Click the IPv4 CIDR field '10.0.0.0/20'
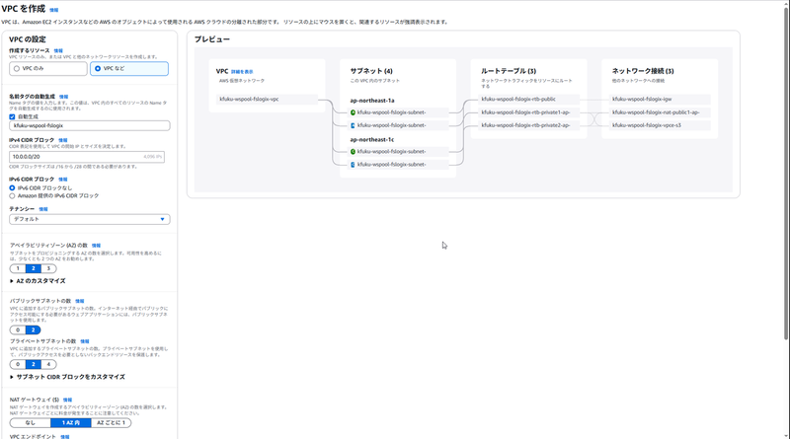This screenshot has height=439, width=790. click(87, 157)
